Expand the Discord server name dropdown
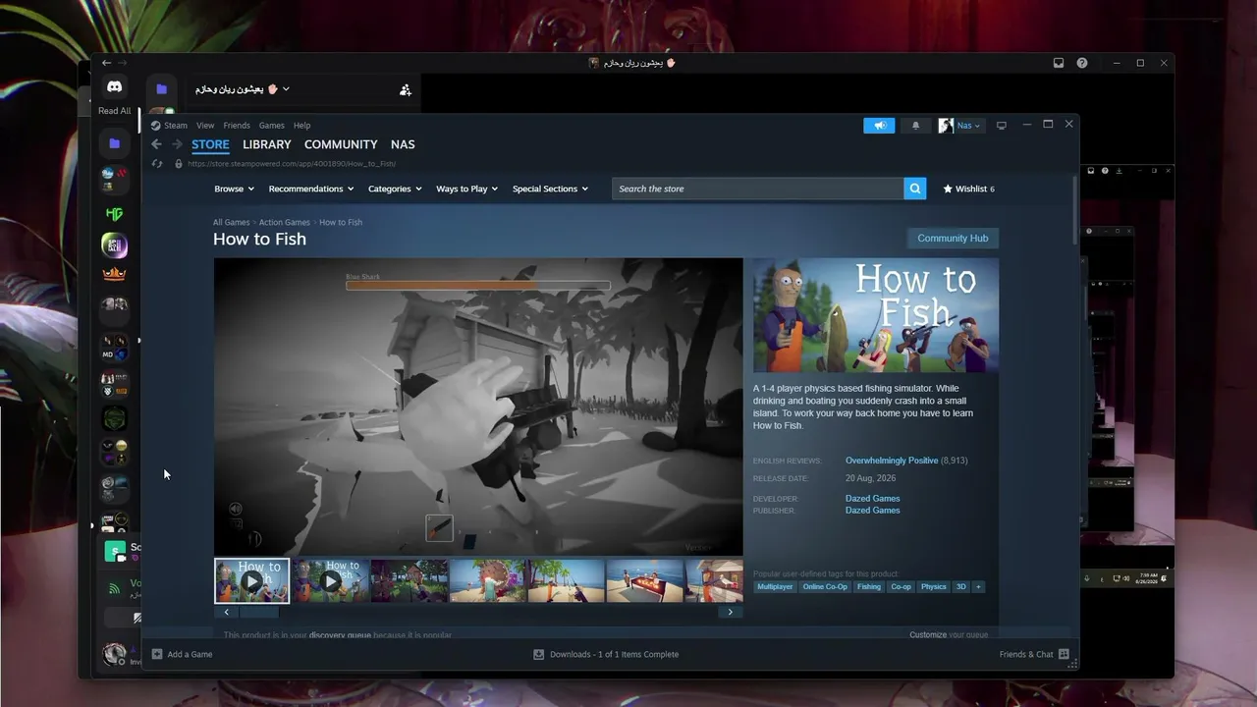Screen dimensions: 1257x707 pyautogui.click(x=286, y=89)
